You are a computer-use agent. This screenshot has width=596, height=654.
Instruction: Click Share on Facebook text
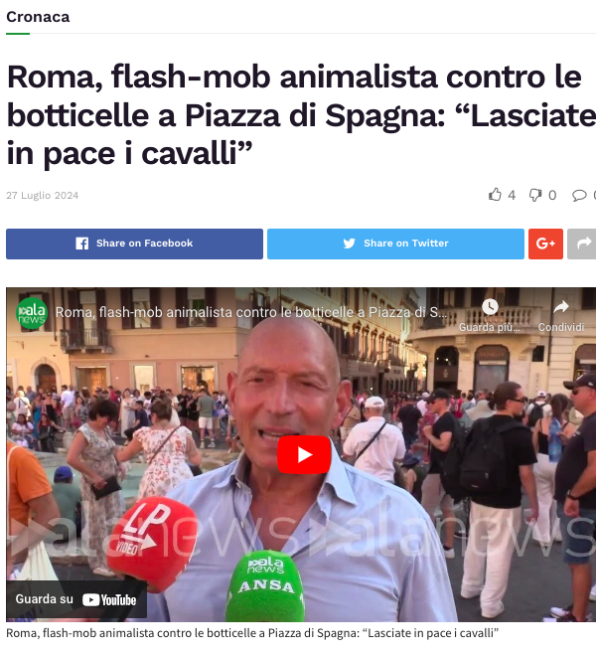click(x=145, y=244)
